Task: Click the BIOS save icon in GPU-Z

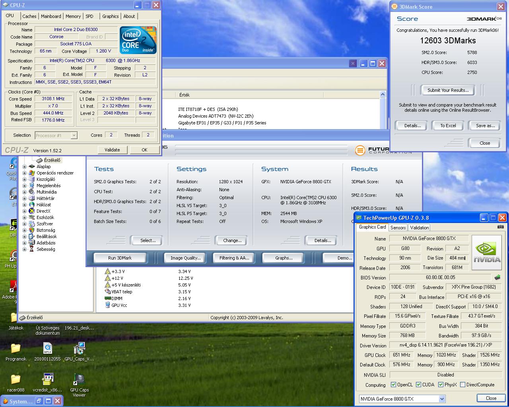Action: 497,277
